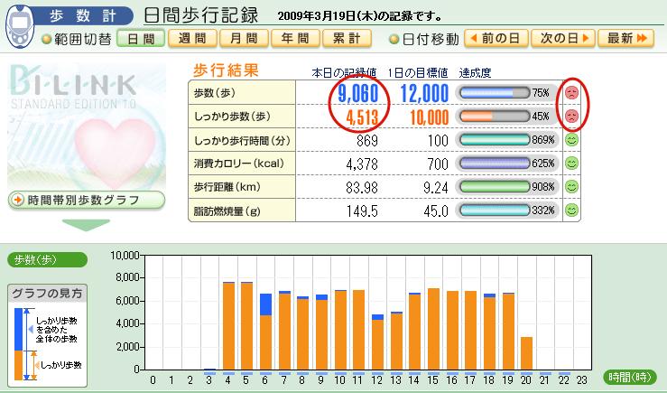Go to next day with 次の日

[563, 39]
